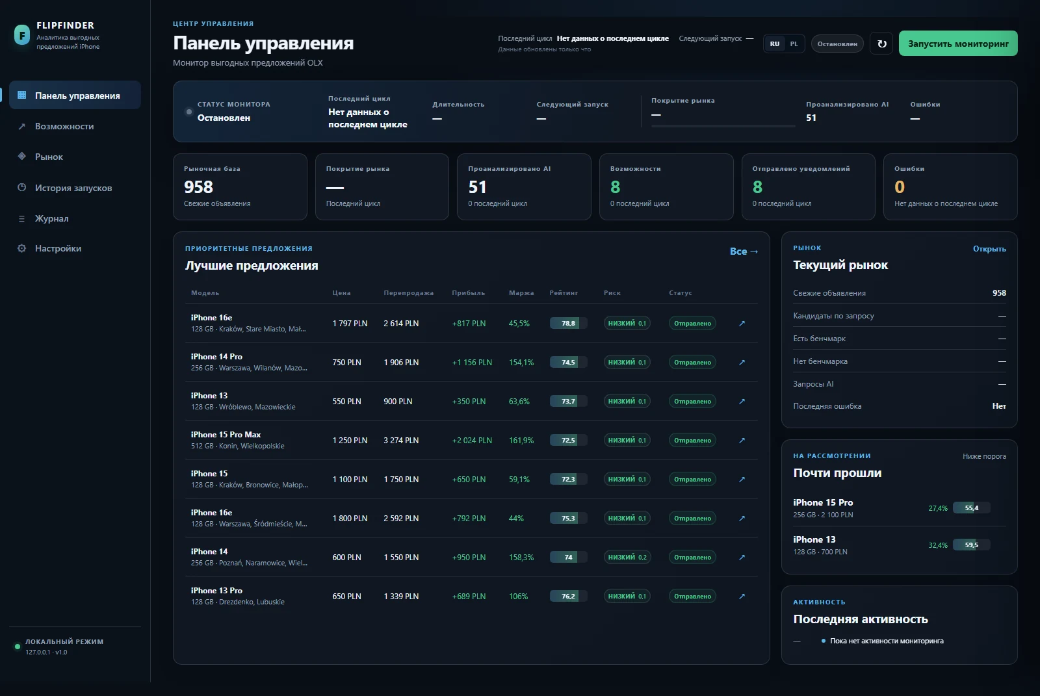Image resolution: width=1040 pixels, height=696 pixels.
Task: Click the Рейтинг column header
Action: [564, 293]
